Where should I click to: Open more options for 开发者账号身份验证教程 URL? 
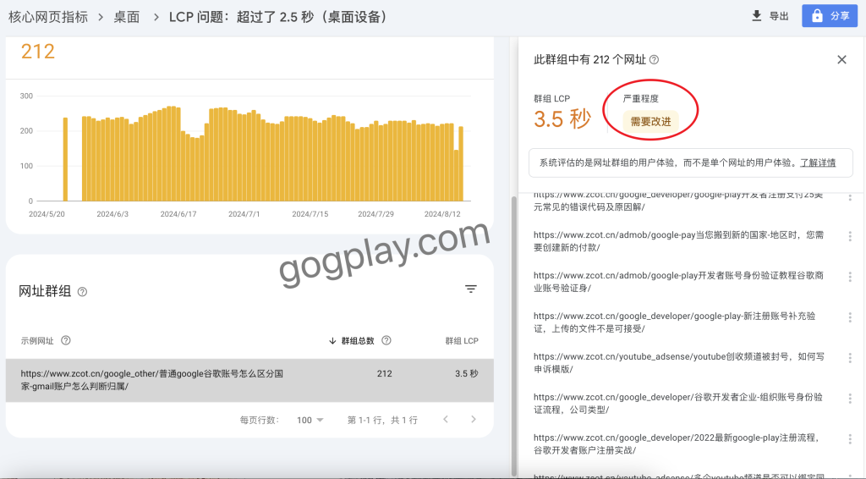tap(850, 277)
